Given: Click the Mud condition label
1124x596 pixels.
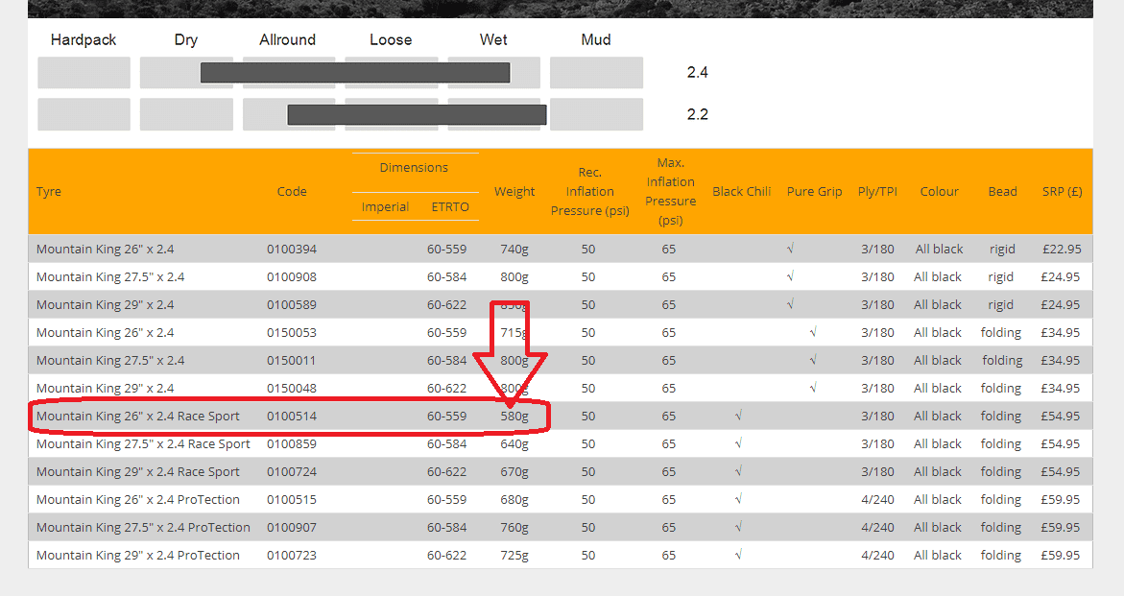Looking at the screenshot, I should 596,40.
